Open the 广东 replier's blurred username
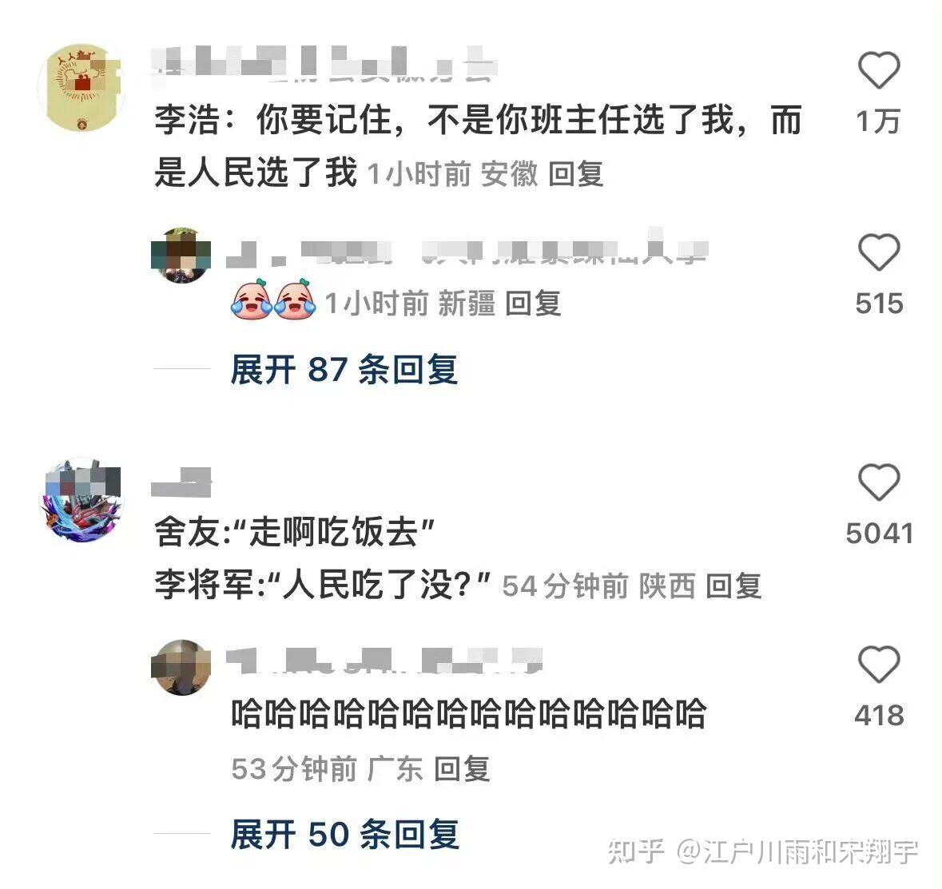This screenshot has height=889, width=942. tap(384, 662)
